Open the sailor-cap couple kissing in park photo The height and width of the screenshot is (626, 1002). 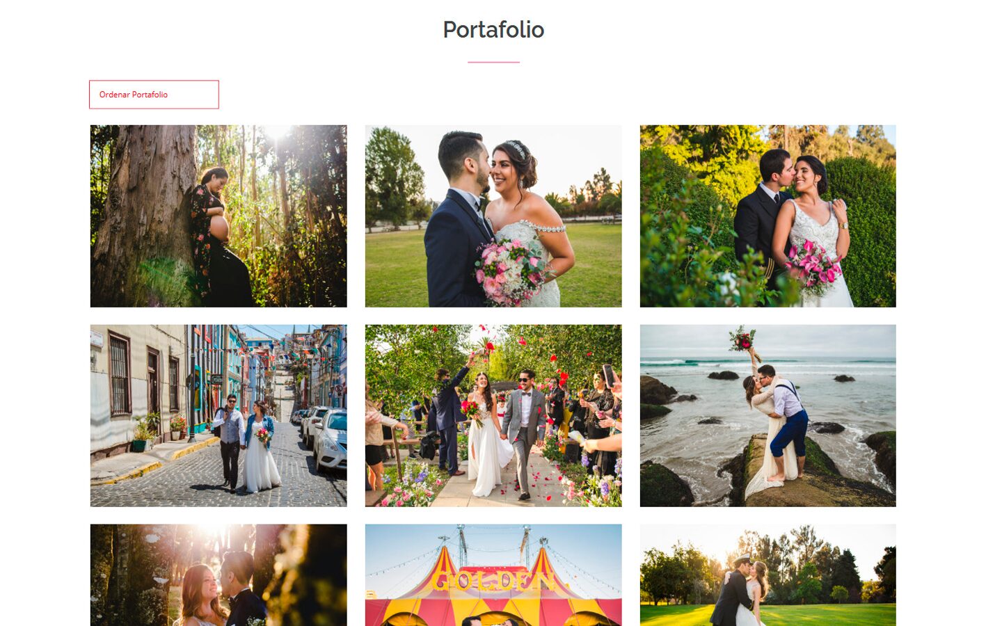768,575
